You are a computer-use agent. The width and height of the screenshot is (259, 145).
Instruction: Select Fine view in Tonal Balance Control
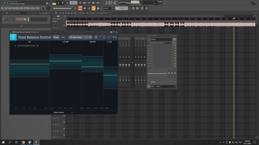pyautogui.click(x=63, y=37)
